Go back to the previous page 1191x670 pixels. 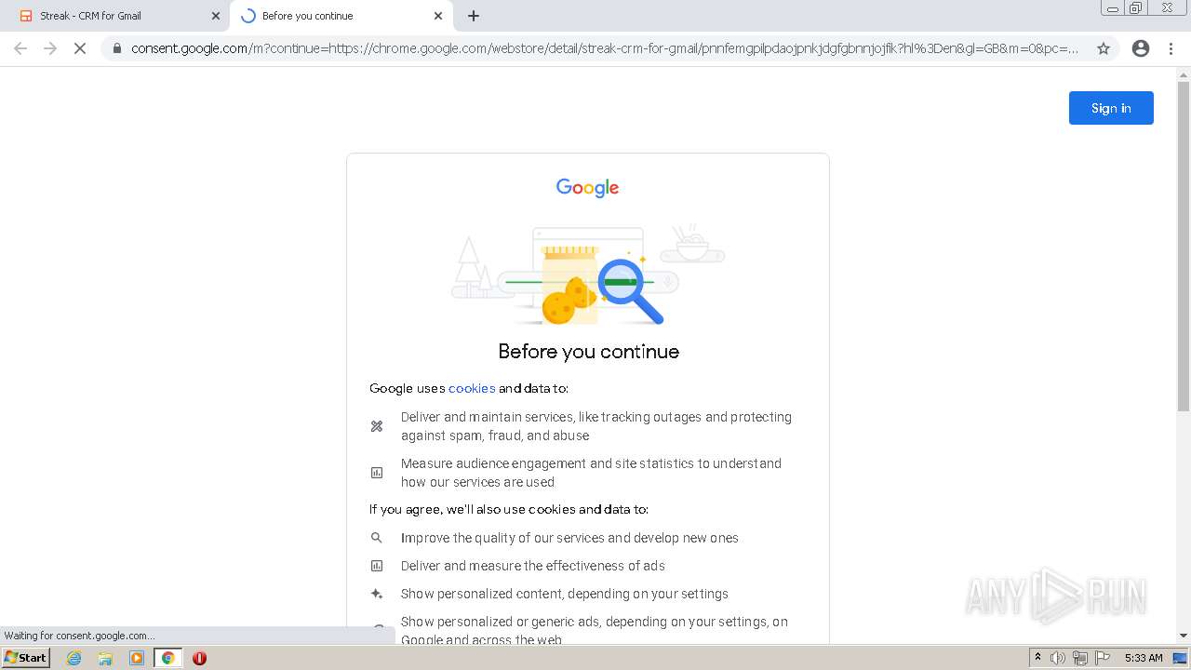(20, 48)
